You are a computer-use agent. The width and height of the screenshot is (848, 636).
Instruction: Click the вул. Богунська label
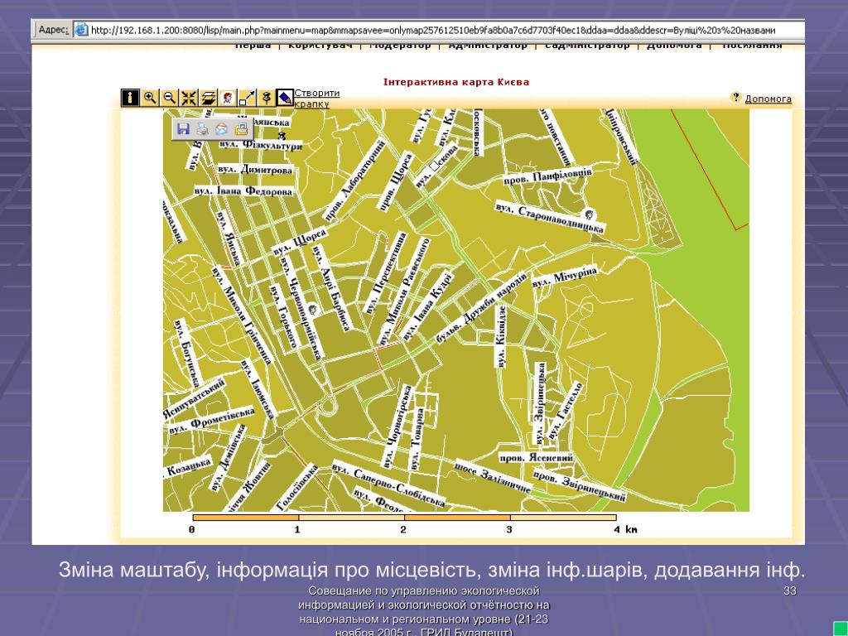(188, 353)
